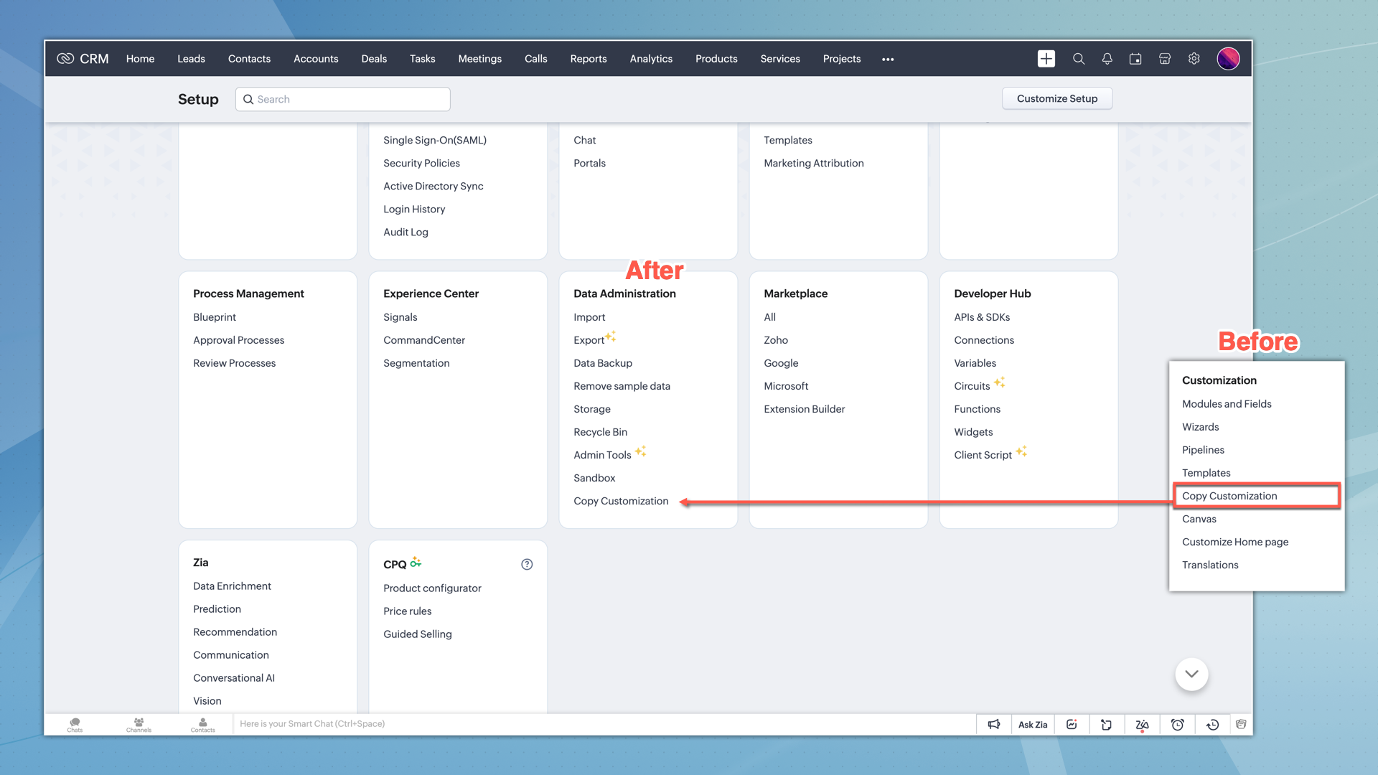The image size is (1378, 775).
Task: Click the Setup search field
Action: point(343,99)
